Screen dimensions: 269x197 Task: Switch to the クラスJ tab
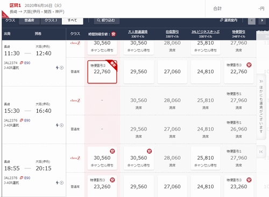(51, 21)
